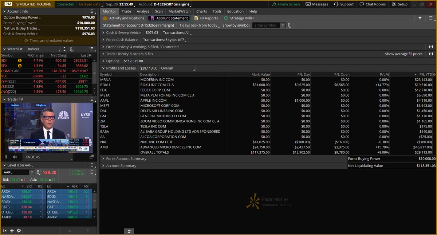Click the Trader TV video thumbnail

coord(48,128)
